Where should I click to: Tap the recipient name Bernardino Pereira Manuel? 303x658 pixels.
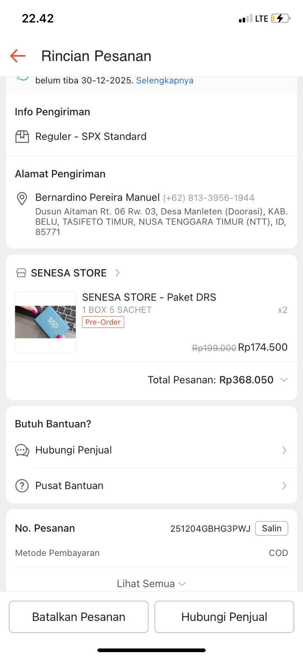[98, 198]
